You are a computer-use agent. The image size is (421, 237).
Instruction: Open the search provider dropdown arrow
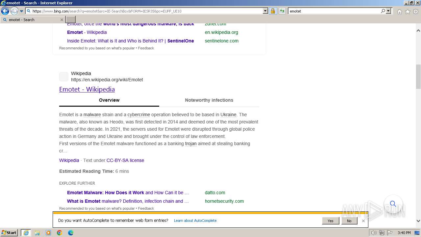(x=388, y=11)
